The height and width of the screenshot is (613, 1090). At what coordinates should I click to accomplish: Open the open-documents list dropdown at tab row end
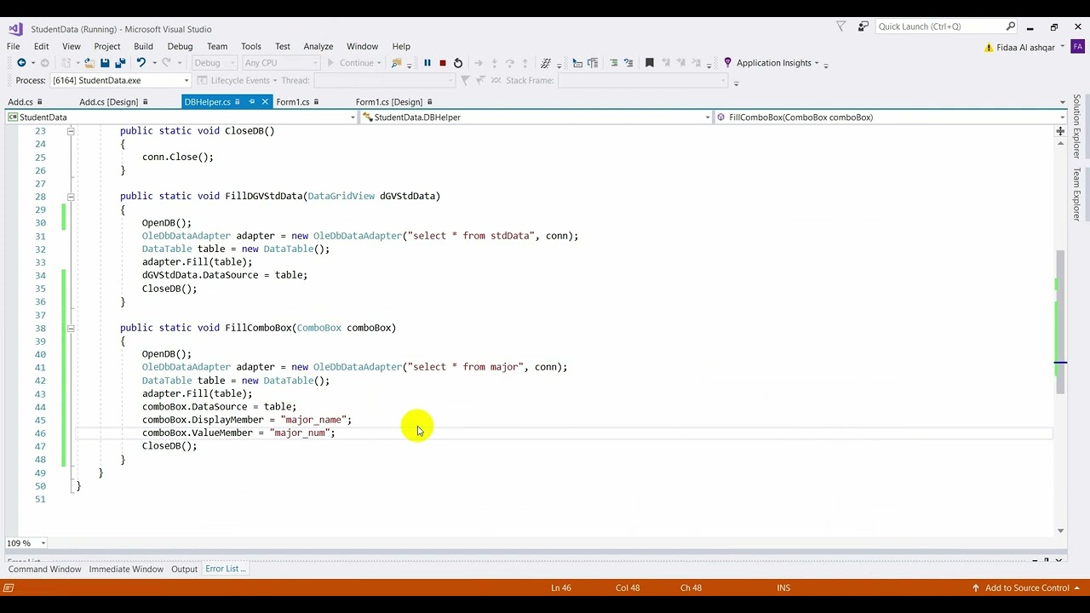click(1062, 103)
